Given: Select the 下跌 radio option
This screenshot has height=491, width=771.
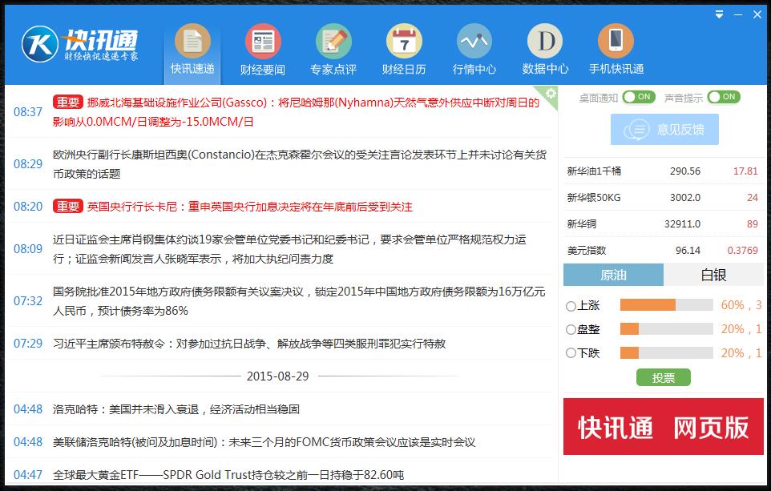Looking at the screenshot, I should pyautogui.click(x=571, y=353).
